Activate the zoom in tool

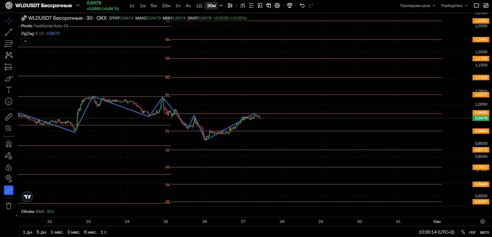pos(9,128)
